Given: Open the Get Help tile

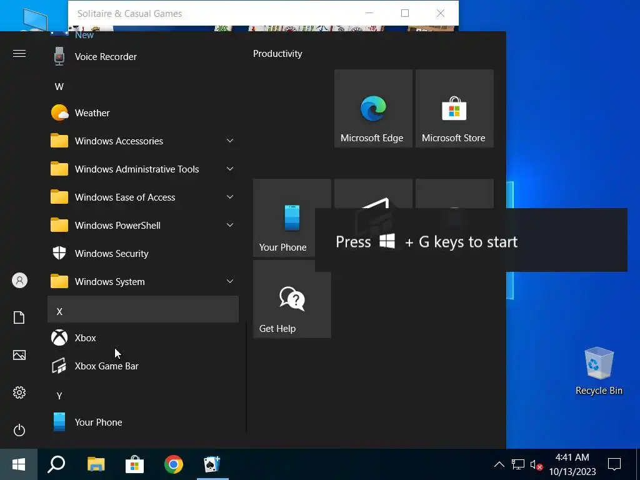Looking at the screenshot, I should [292, 299].
